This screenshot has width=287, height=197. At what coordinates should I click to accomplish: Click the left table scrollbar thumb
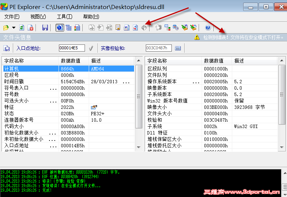click(x=139, y=96)
